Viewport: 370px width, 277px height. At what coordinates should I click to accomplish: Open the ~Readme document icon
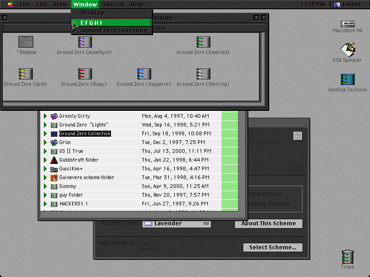tap(26, 42)
